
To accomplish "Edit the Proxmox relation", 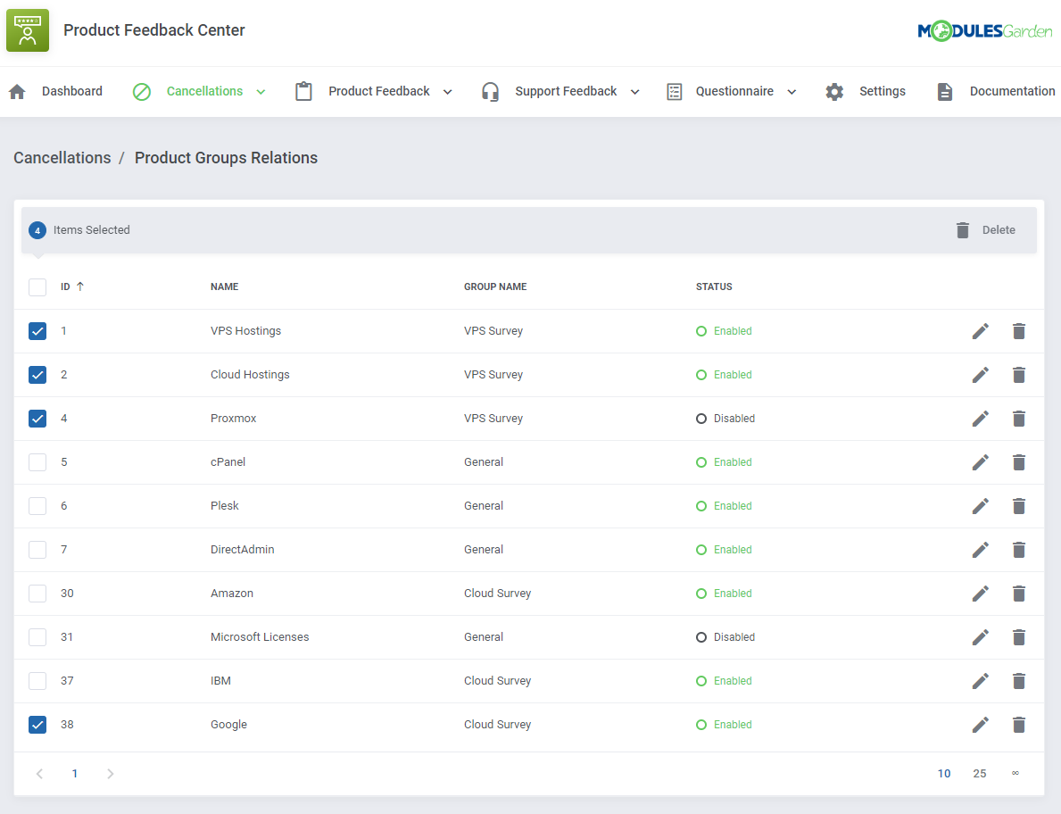I will [981, 419].
